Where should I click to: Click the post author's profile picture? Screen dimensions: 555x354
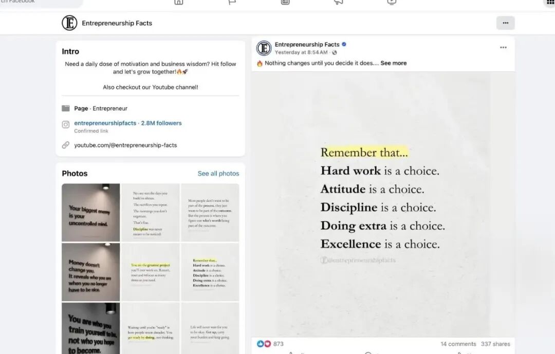264,48
